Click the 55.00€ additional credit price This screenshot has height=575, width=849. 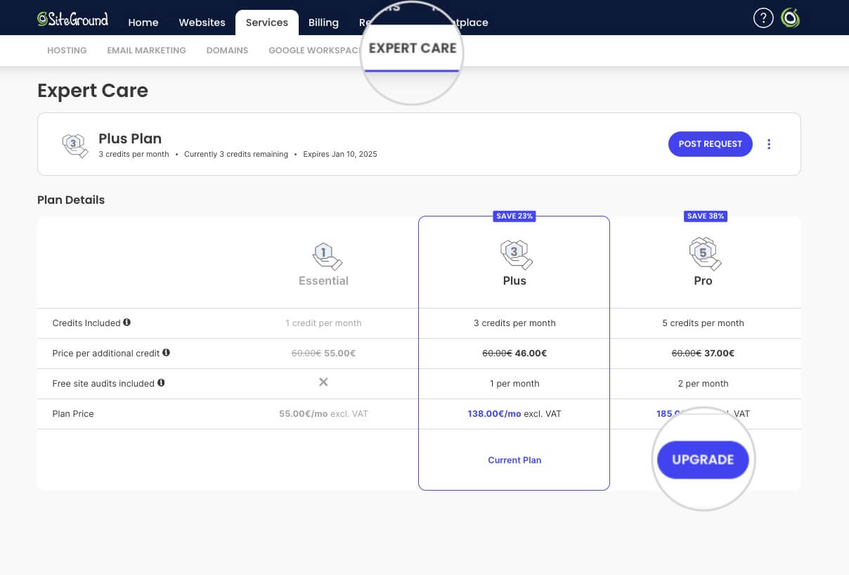click(340, 354)
